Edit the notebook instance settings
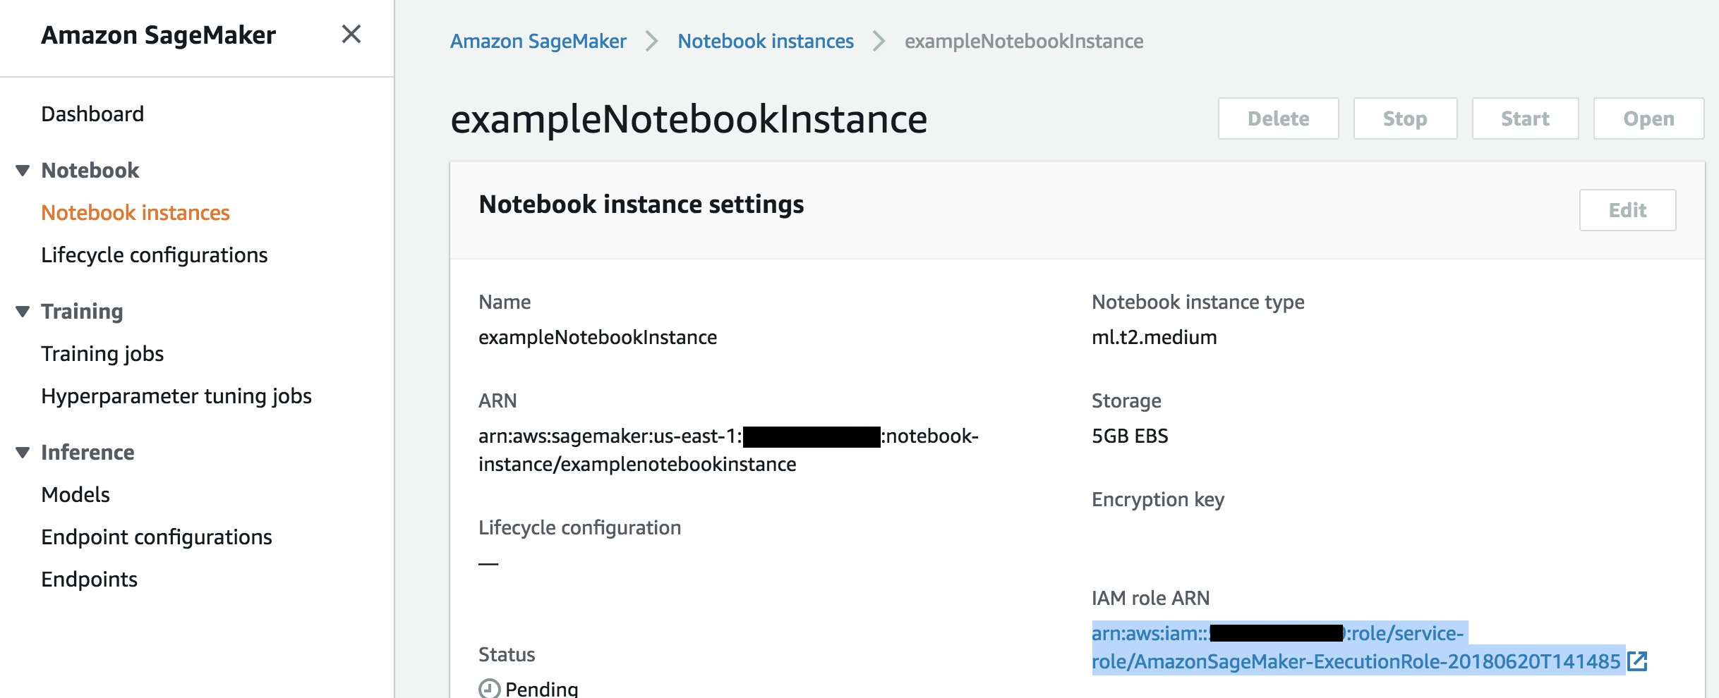The width and height of the screenshot is (1719, 698). 1627,209
